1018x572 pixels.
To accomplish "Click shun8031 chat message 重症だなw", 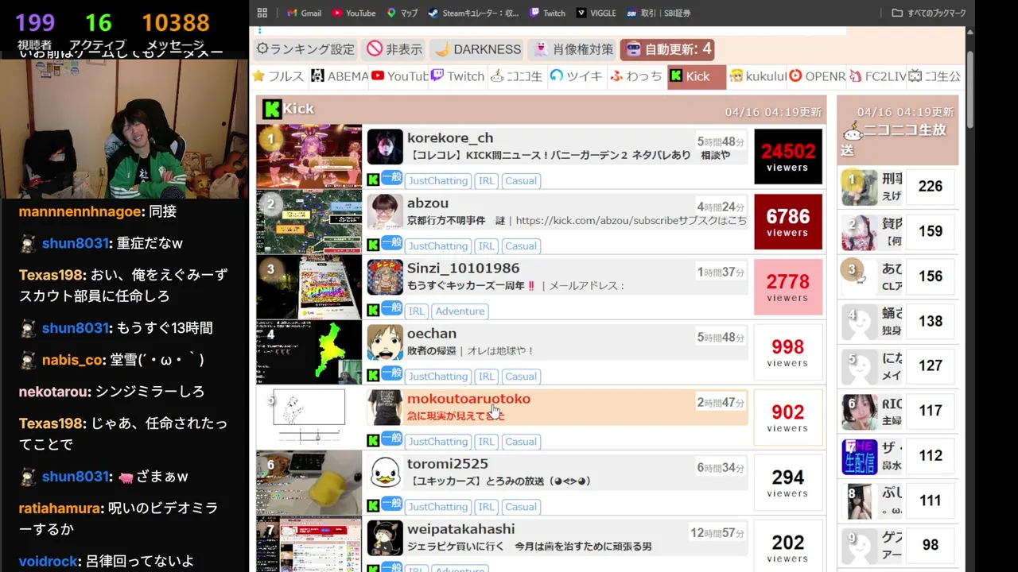I will (x=100, y=244).
